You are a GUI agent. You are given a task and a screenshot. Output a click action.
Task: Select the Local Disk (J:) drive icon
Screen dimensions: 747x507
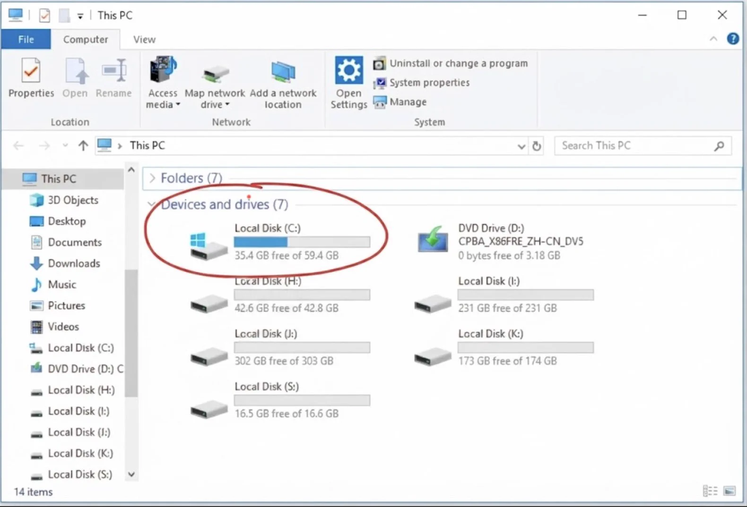point(209,355)
